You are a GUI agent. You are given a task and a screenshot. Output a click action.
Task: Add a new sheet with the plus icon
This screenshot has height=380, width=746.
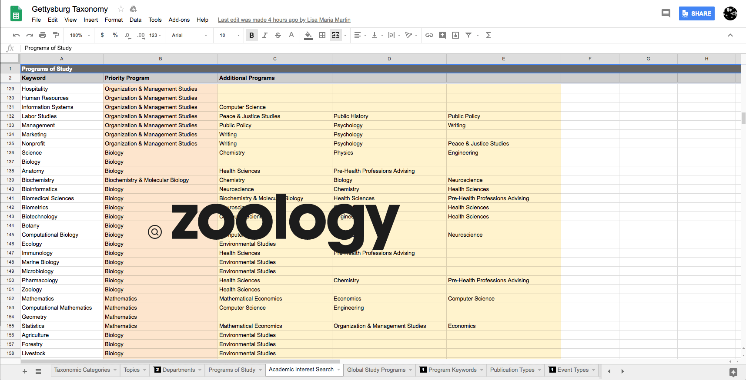[25, 371]
